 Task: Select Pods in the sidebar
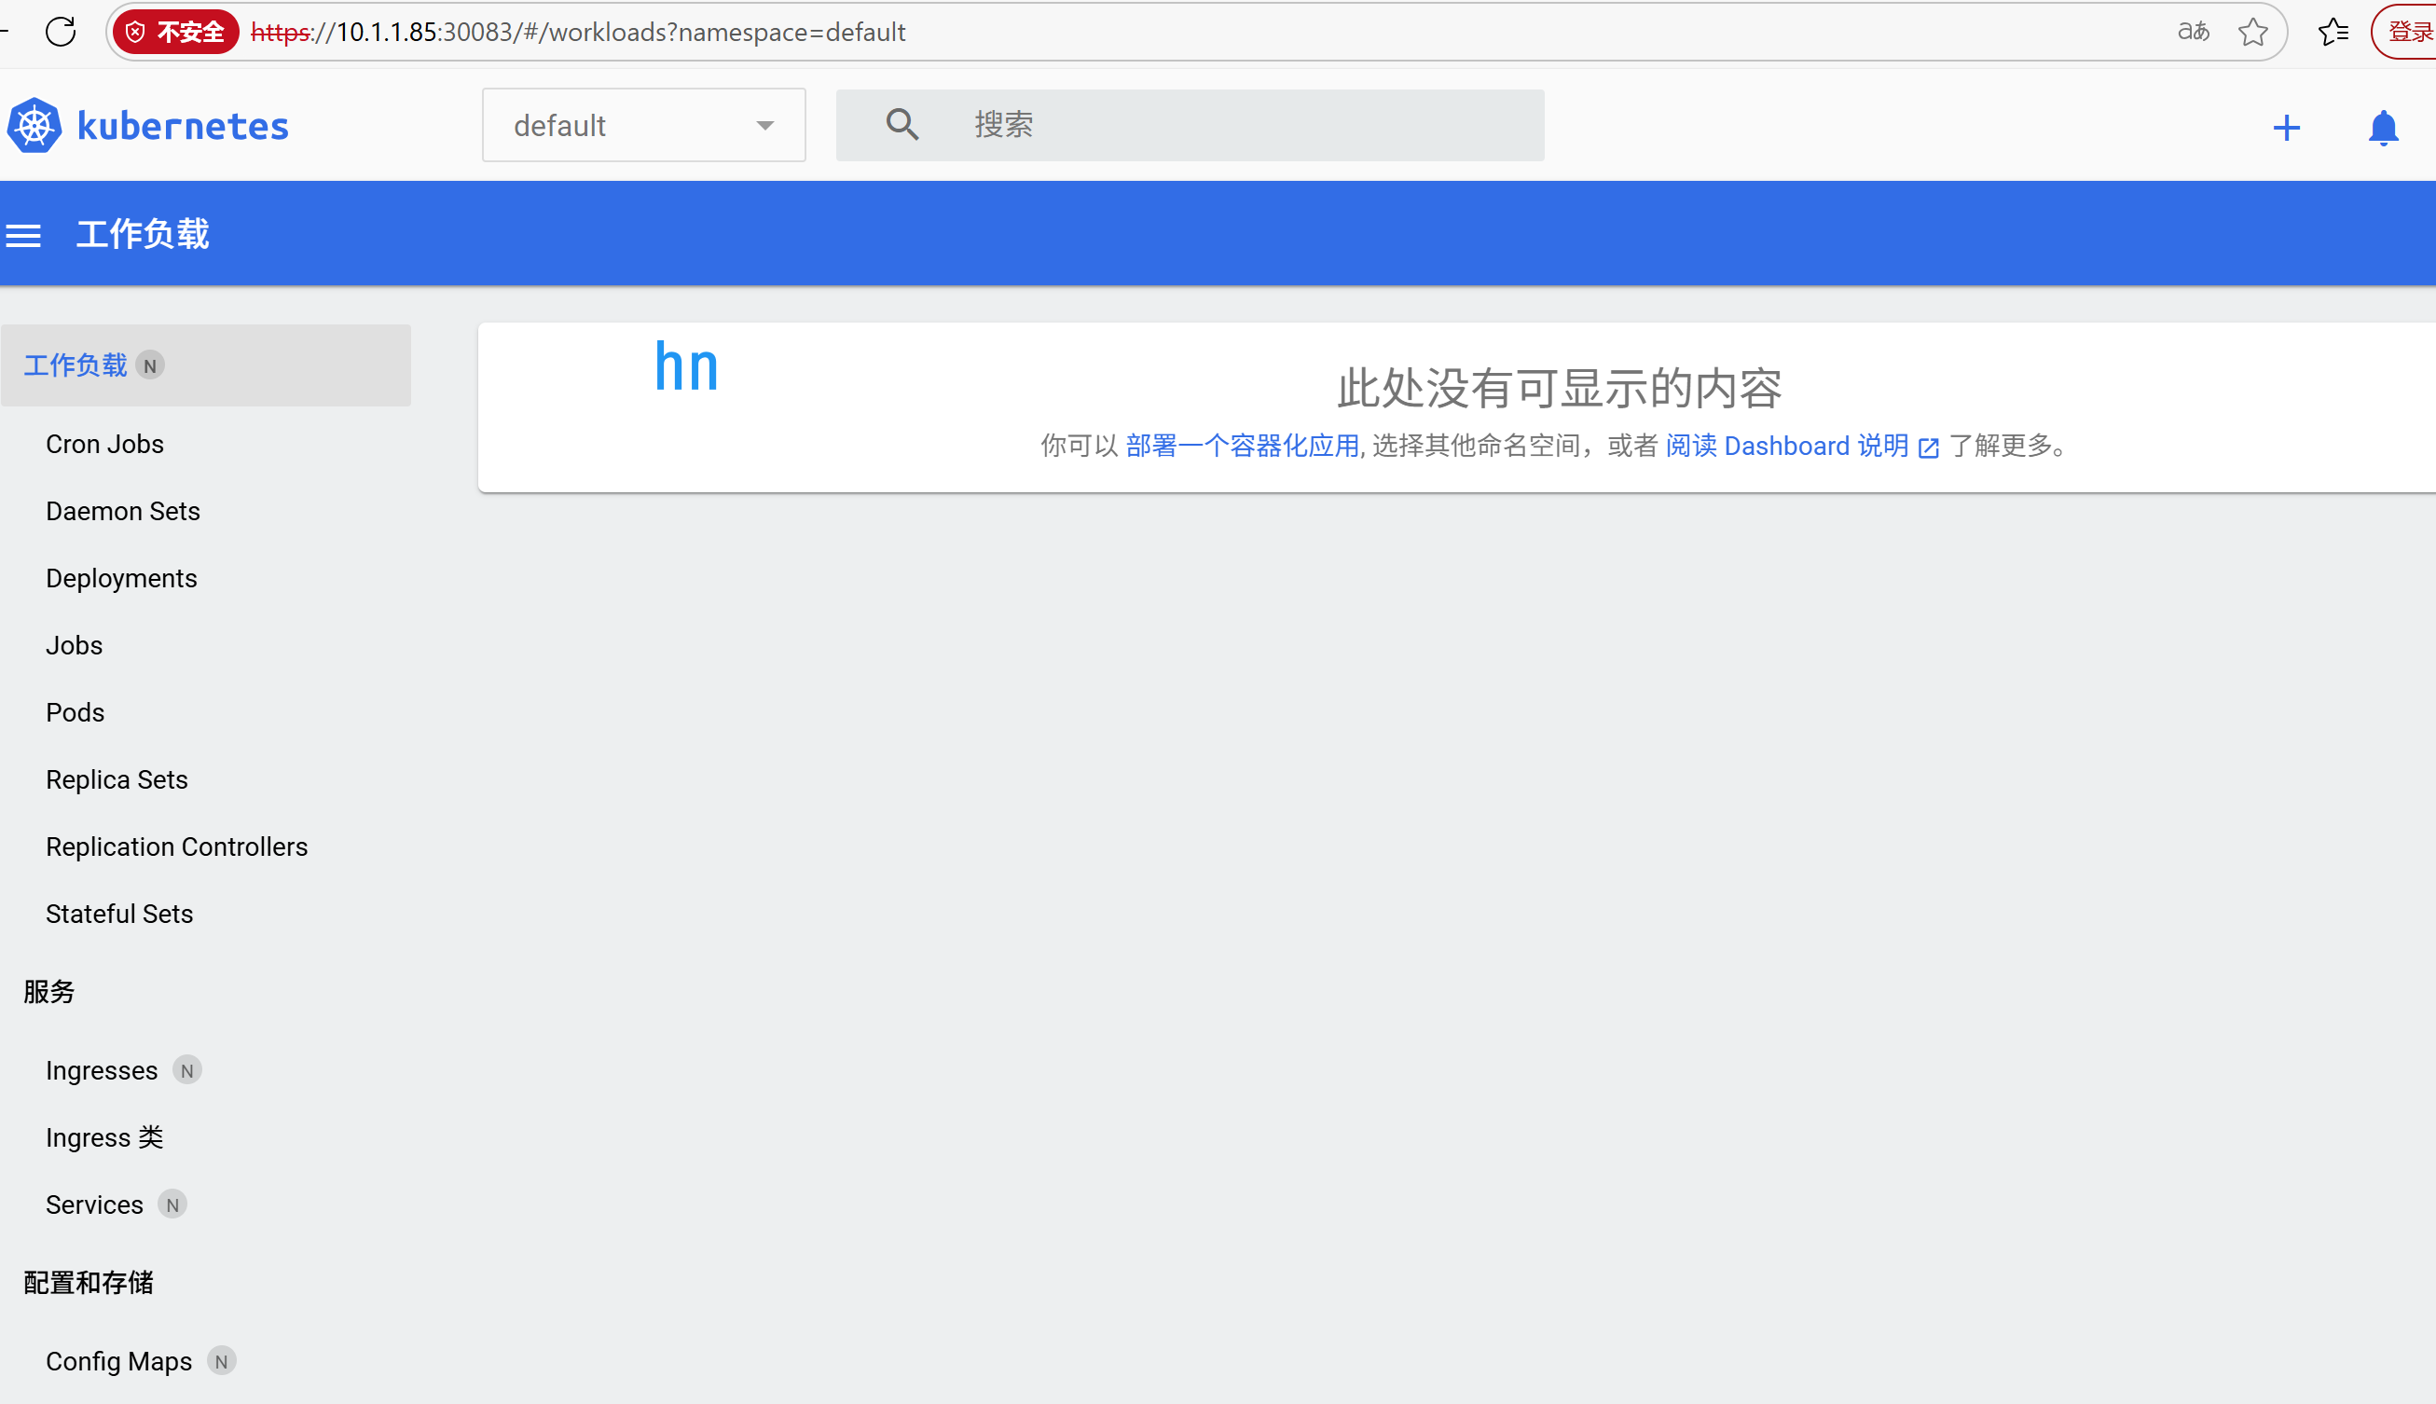tap(76, 711)
